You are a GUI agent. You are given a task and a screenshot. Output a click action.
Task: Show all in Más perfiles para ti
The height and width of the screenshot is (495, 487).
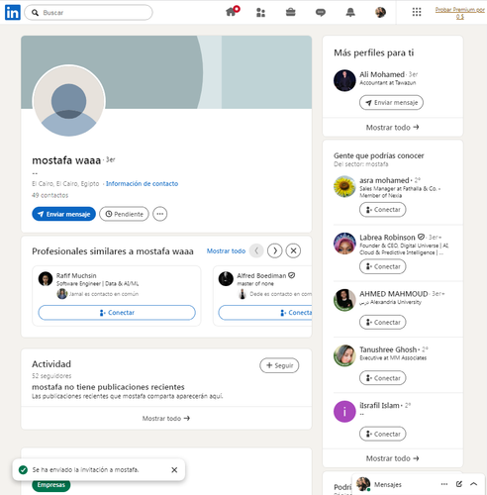coord(393,128)
